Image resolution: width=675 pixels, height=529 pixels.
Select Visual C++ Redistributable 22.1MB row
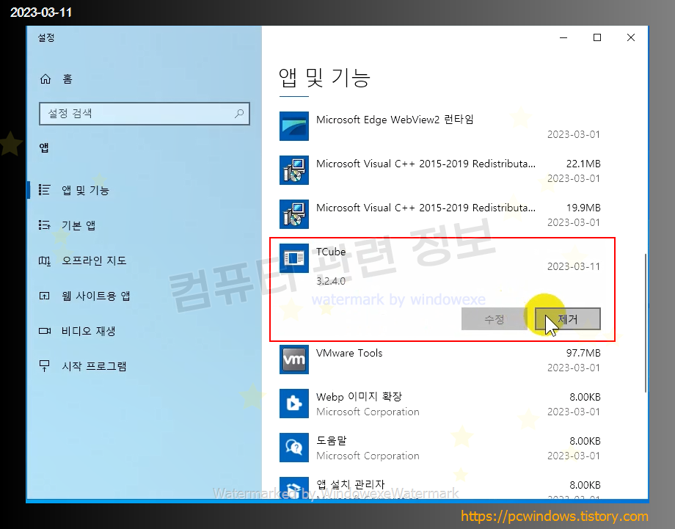tap(439, 170)
